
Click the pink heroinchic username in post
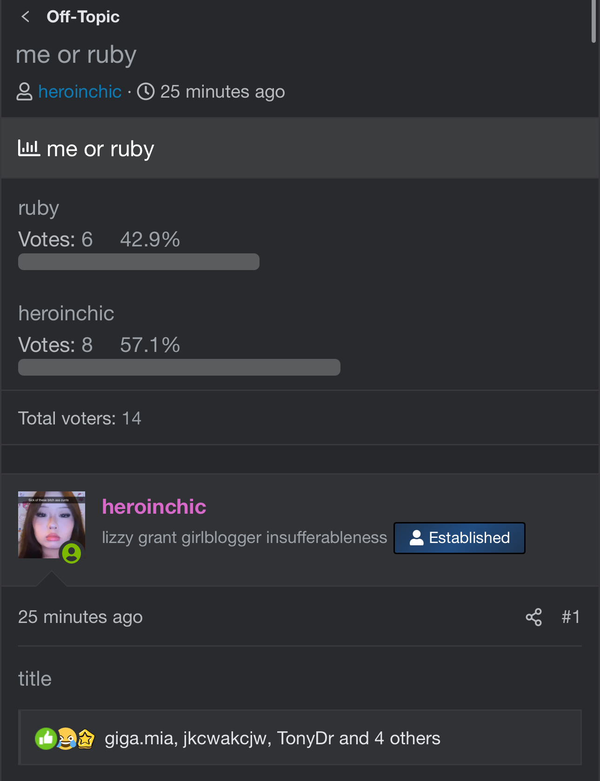point(154,507)
